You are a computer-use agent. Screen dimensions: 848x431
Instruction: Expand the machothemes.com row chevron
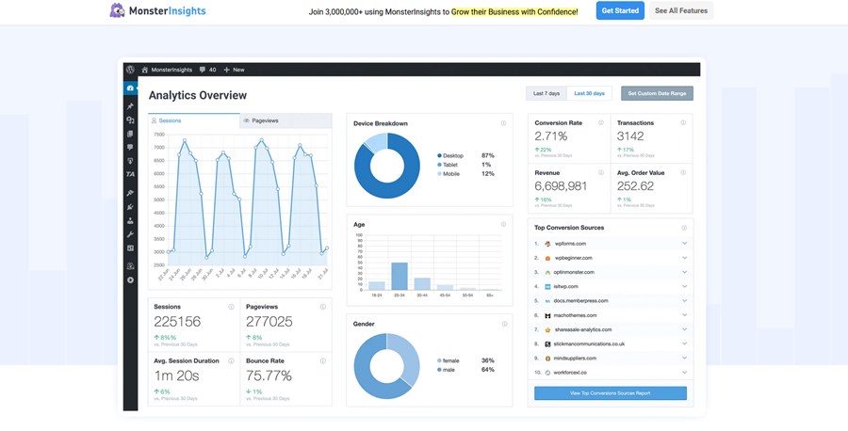[685, 315]
